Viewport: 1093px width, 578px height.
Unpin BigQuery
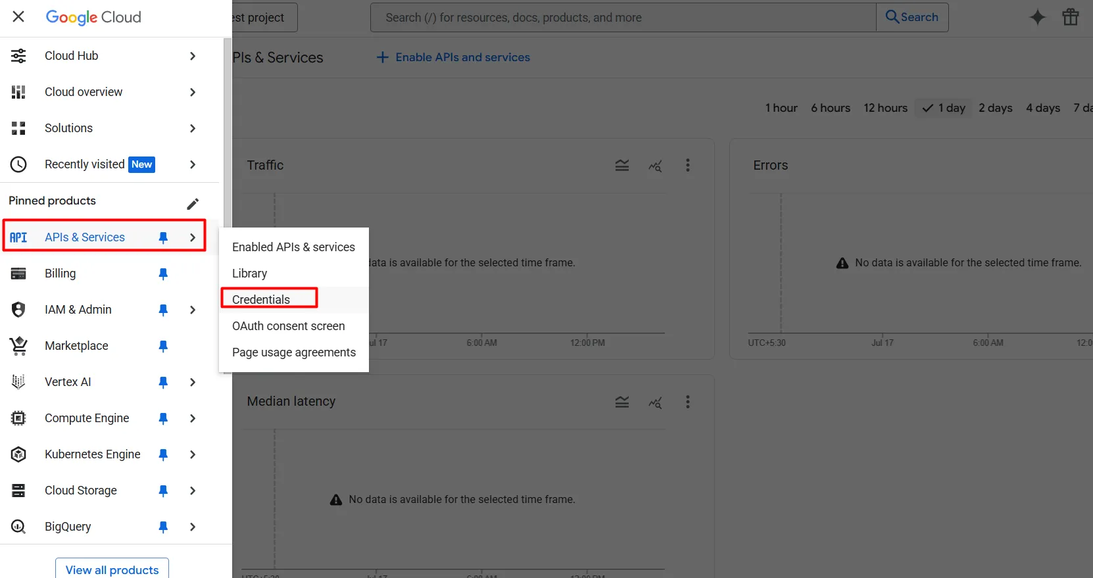(x=163, y=527)
